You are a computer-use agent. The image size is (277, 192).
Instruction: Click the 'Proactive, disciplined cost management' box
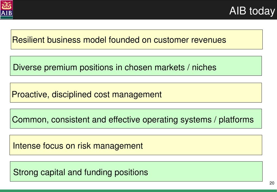[136, 92]
